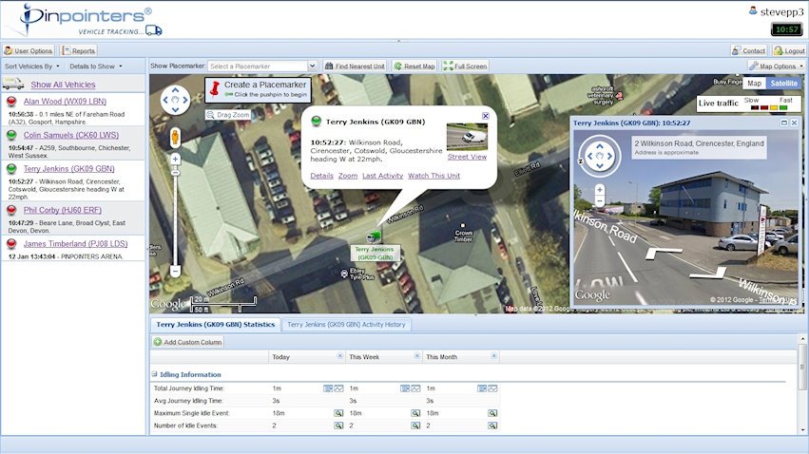Select Colin Samuels (CK60 LWS) vehicle
This screenshot has height=454, width=809.
coord(71,135)
